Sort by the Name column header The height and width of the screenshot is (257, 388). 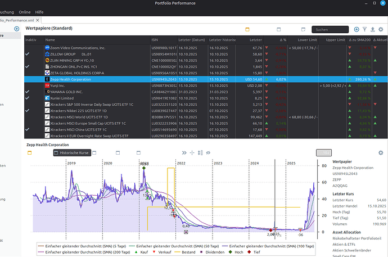tap(97, 40)
